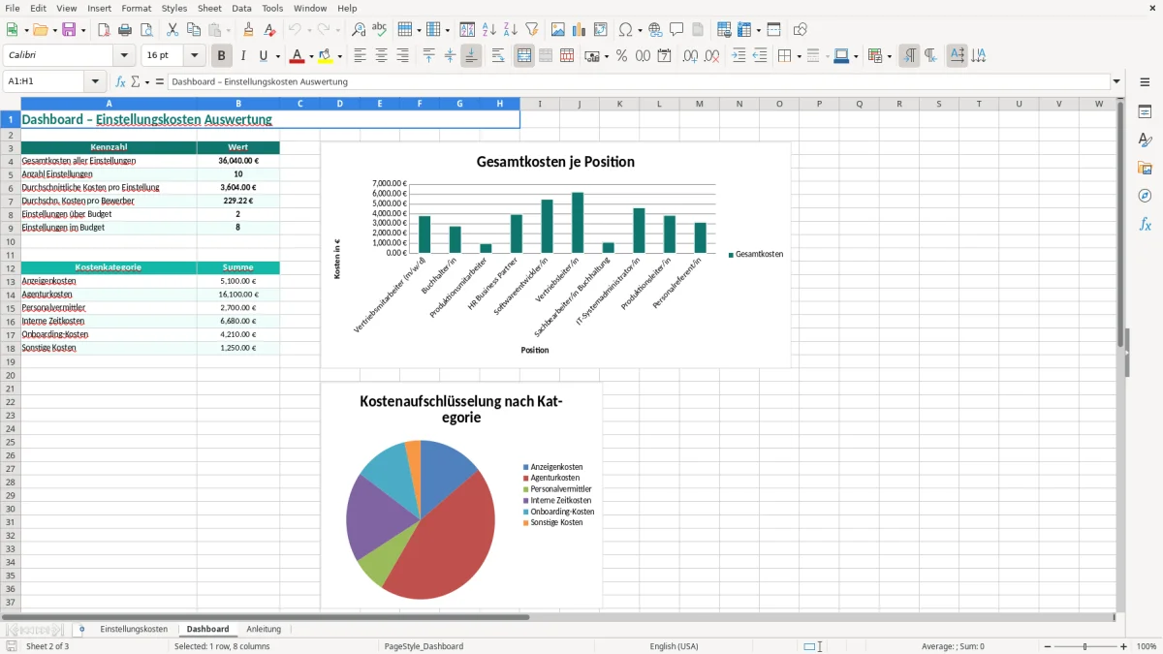Viewport: 1163px width, 654px height.
Task: Click the formula input line
Action: (639, 81)
